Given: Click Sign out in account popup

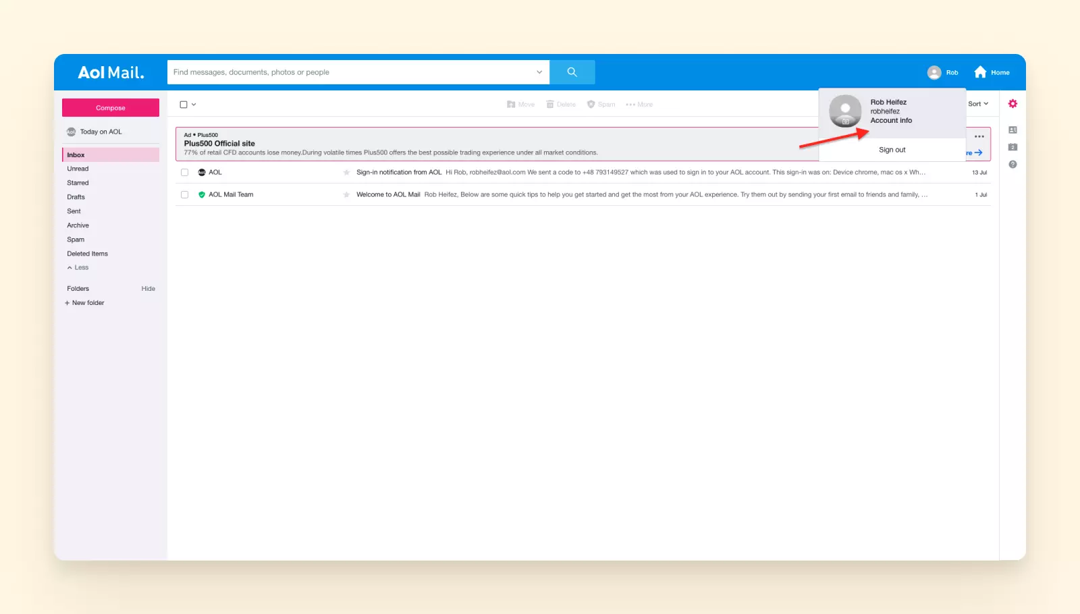Looking at the screenshot, I should pyautogui.click(x=892, y=150).
